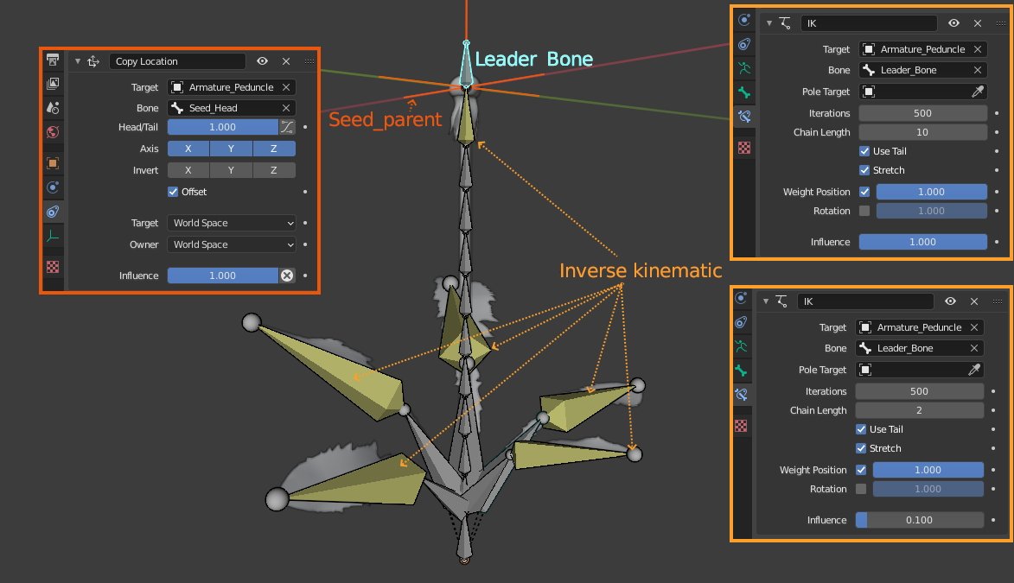Select the View Layer properties icon
Screen dimensions: 1014x583
(x=53, y=84)
